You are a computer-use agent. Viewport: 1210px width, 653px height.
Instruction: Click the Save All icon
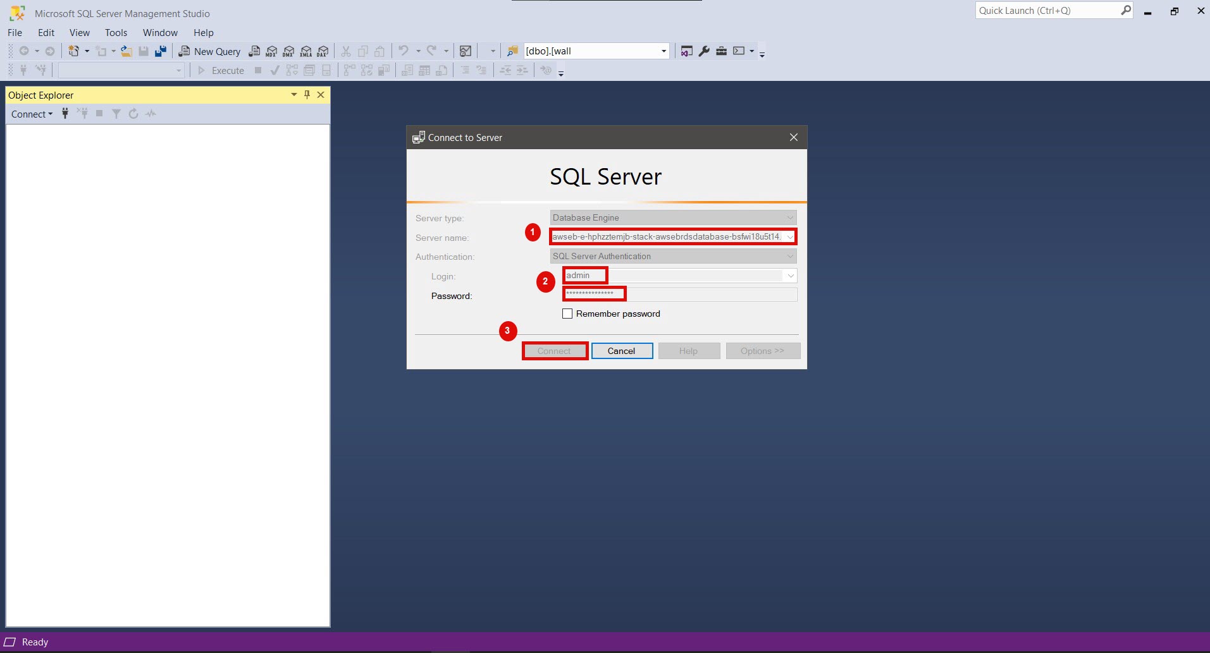[161, 51]
